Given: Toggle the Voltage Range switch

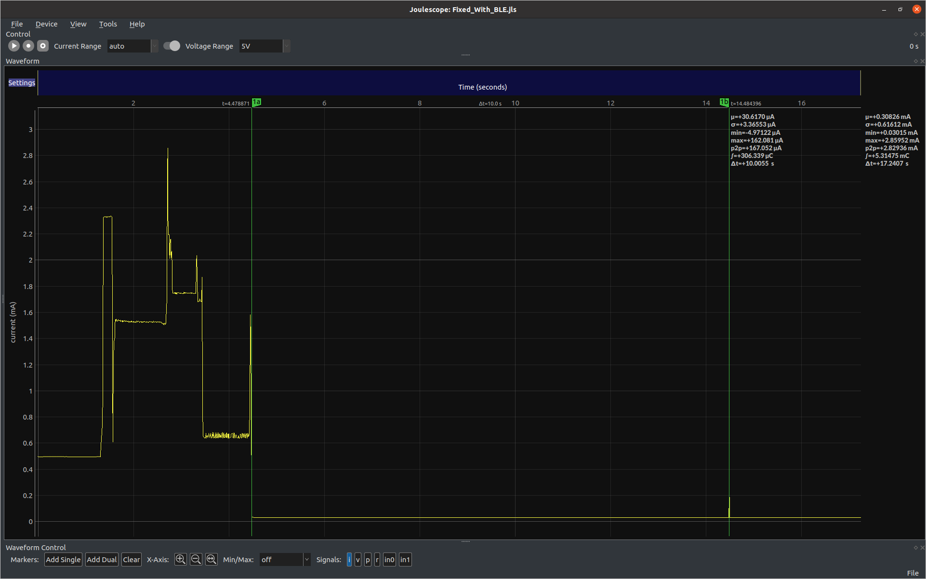Looking at the screenshot, I should click(172, 46).
